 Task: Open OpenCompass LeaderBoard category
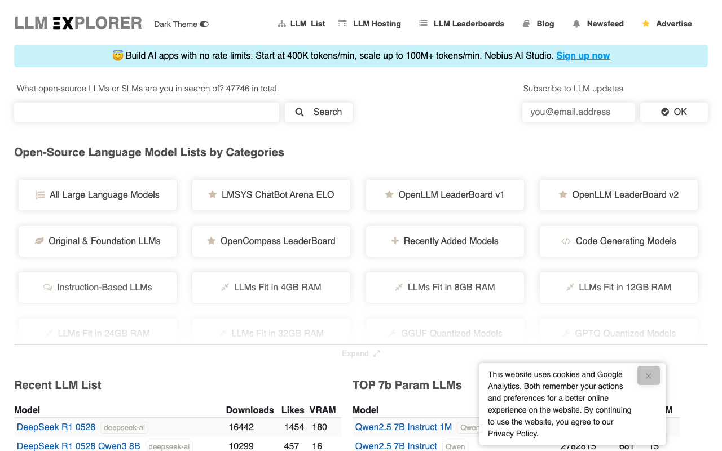271,241
